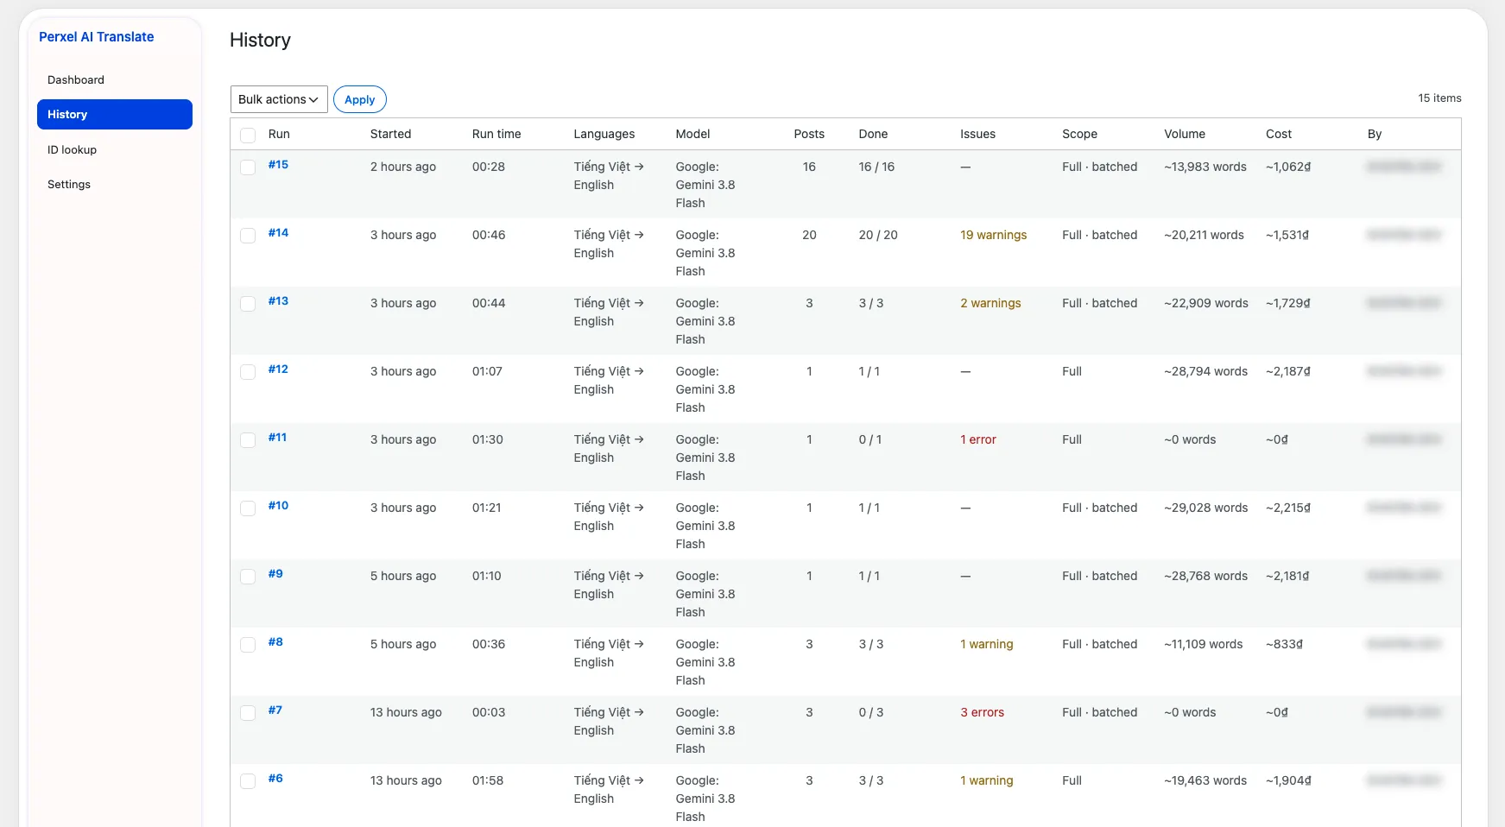
Task: Click the '2 warnings' issue text
Action: pyautogui.click(x=990, y=303)
